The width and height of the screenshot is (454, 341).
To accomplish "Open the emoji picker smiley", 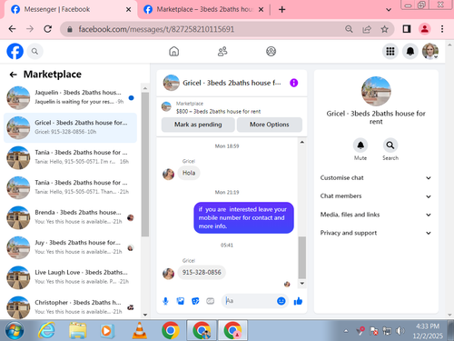I will click(x=281, y=301).
